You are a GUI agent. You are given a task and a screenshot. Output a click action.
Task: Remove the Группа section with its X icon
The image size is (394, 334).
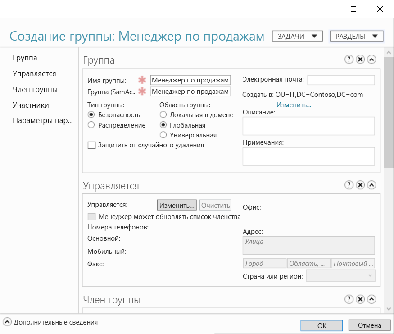pyautogui.click(x=360, y=59)
